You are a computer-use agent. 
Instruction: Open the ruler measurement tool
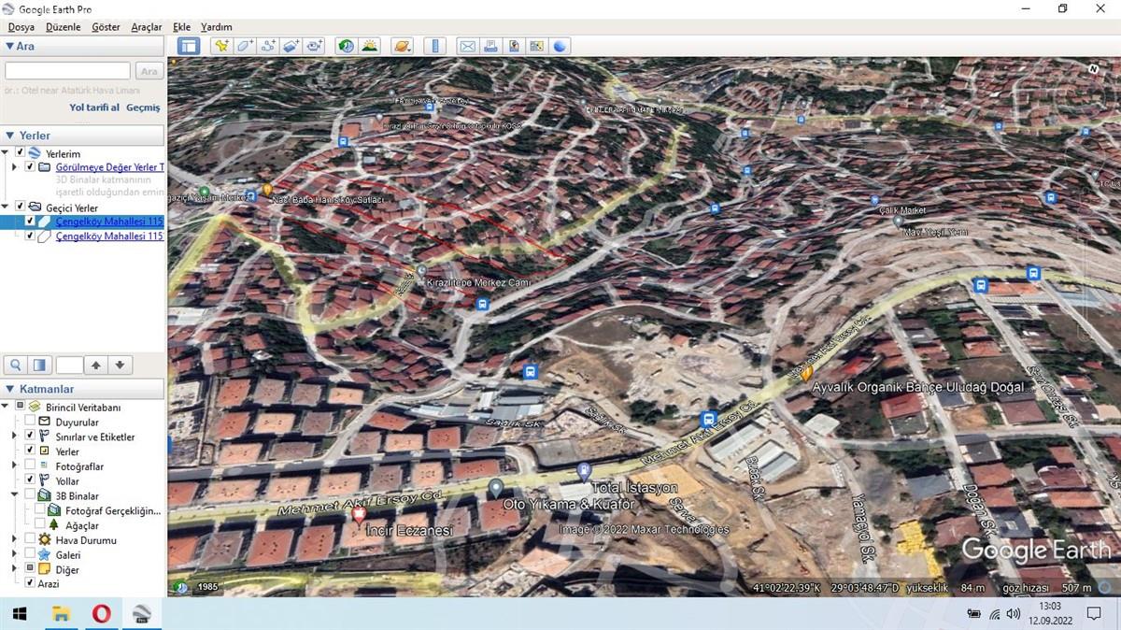click(x=434, y=46)
